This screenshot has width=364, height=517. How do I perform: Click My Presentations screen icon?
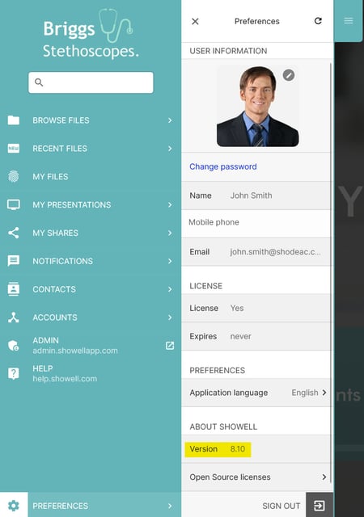[14, 204]
